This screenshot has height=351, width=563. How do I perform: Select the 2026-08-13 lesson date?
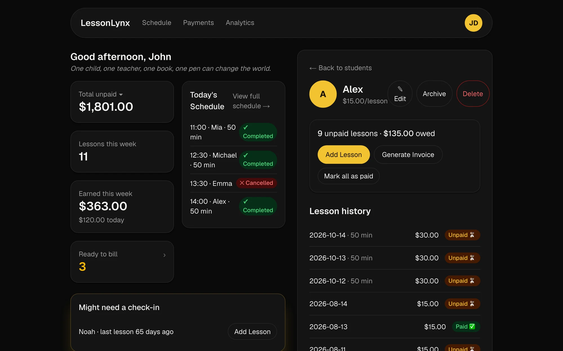click(x=328, y=327)
